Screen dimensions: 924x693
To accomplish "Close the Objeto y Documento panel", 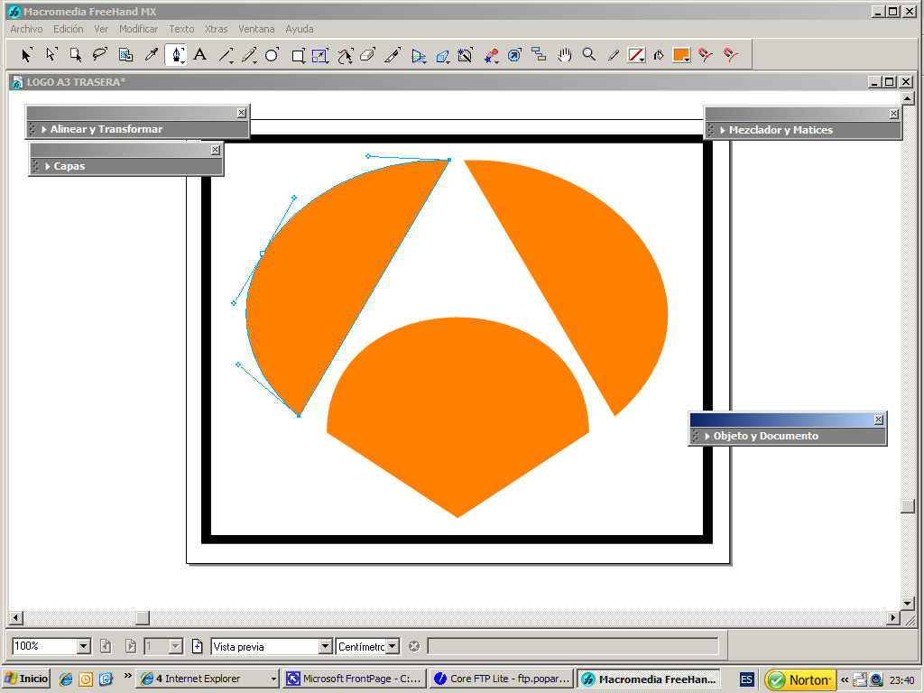I will (x=879, y=420).
